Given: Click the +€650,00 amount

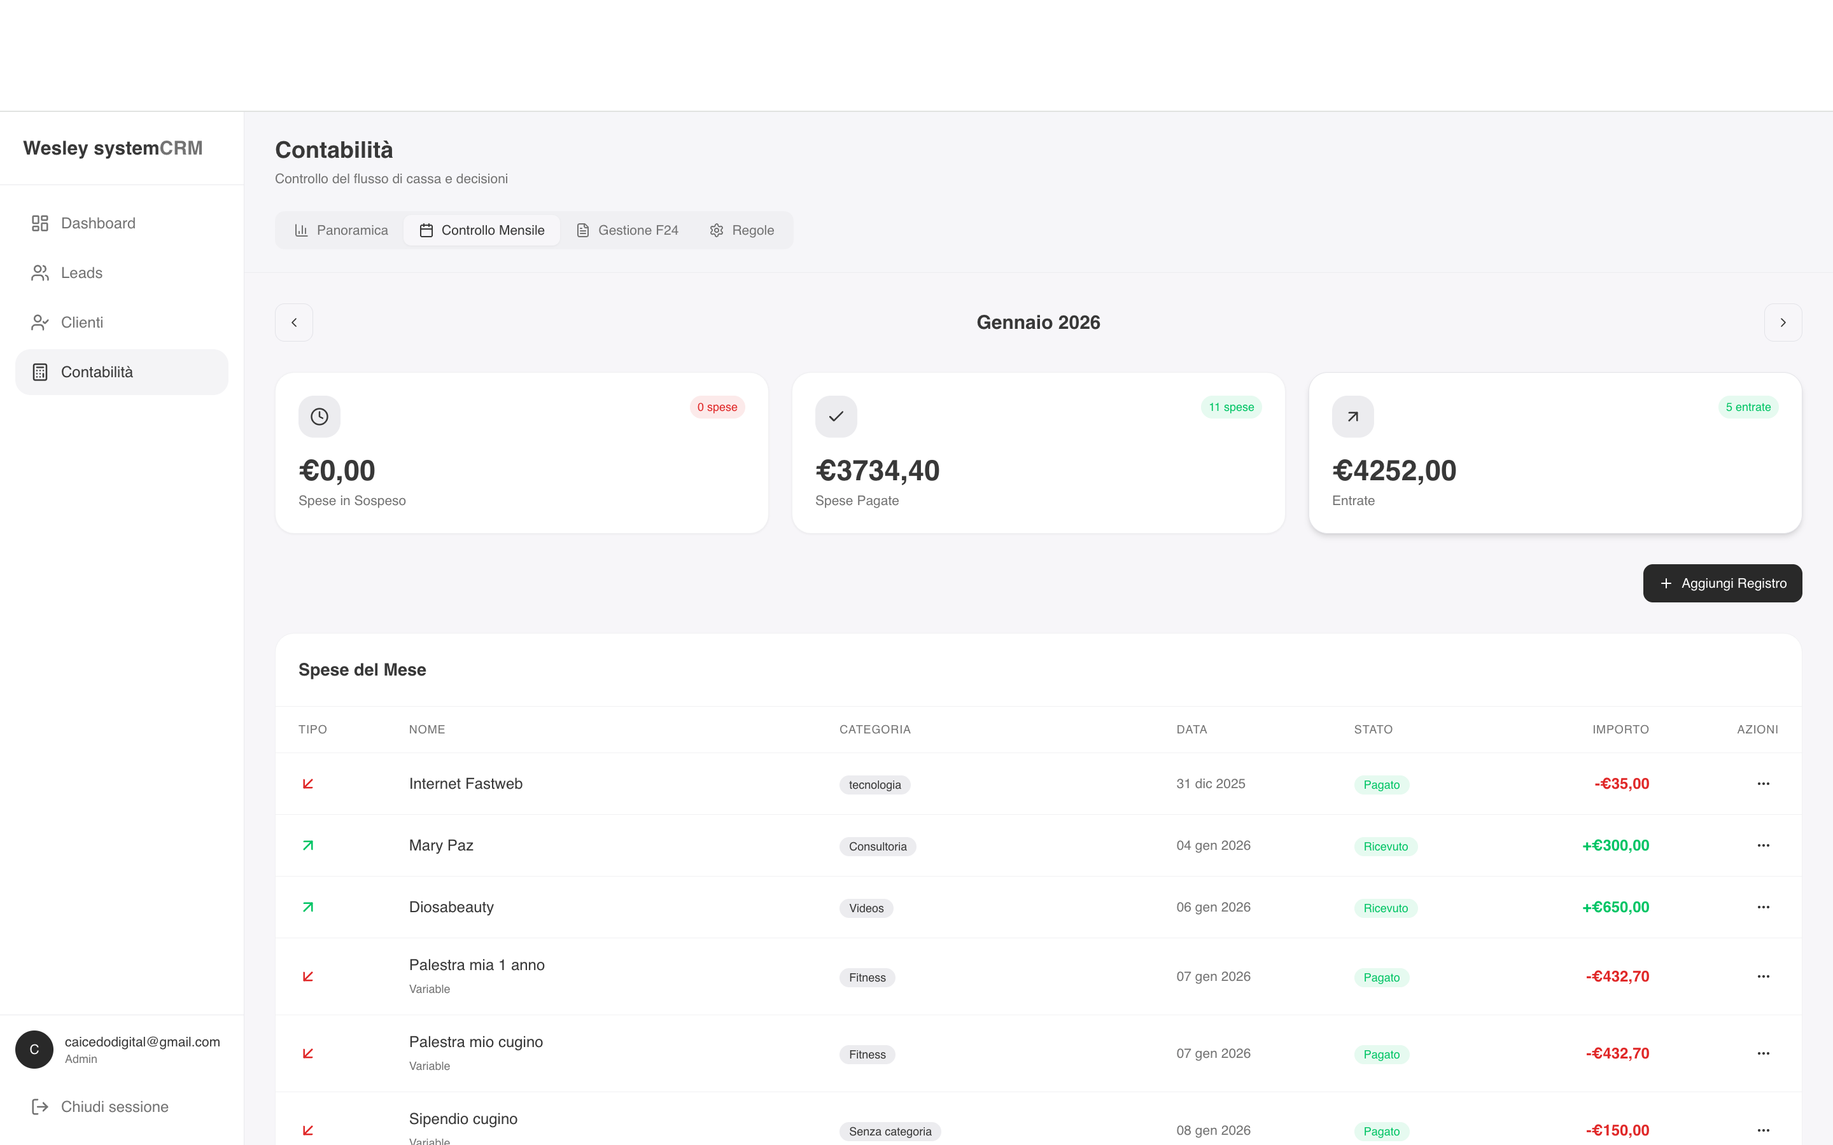Looking at the screenshot, I should 1615,907.
